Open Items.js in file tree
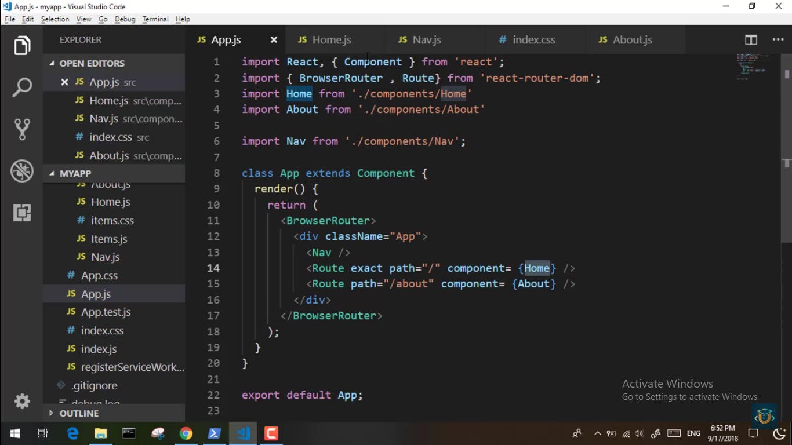 (x=114, y=239)
